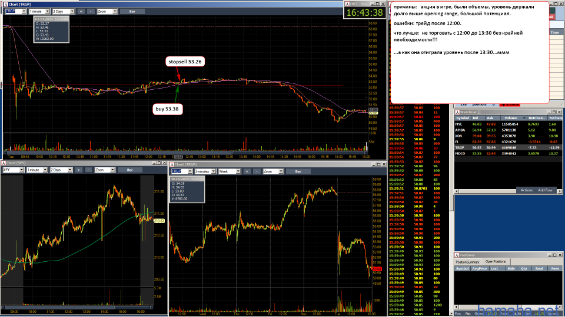Click the Bar button in 5 minutes TRGP chart
Image resolution: width=565 pixels, height=317 pixels.
[298, 171]
